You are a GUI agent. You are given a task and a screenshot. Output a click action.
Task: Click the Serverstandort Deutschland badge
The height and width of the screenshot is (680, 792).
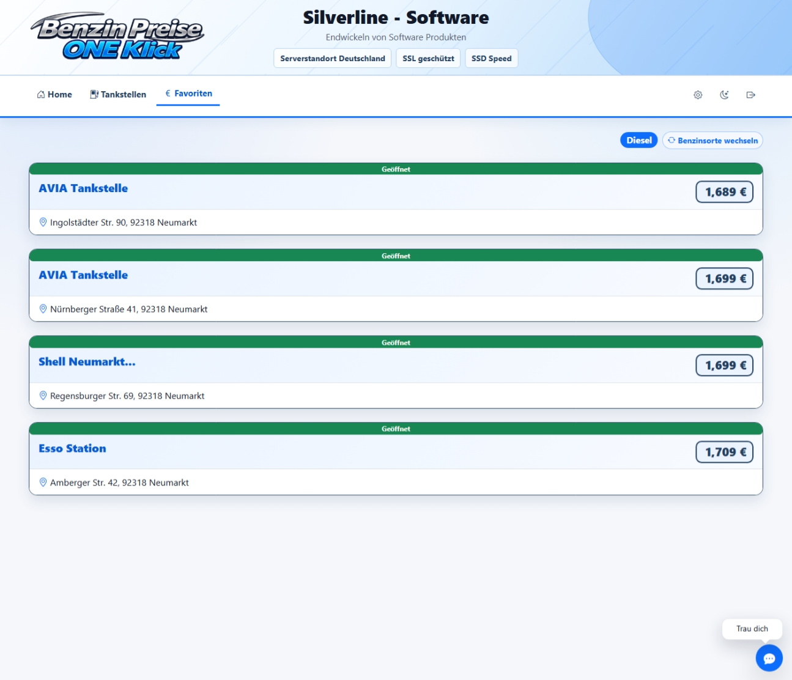tap(333, 58)
